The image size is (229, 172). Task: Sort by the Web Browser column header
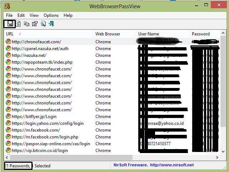click(114, 34)
